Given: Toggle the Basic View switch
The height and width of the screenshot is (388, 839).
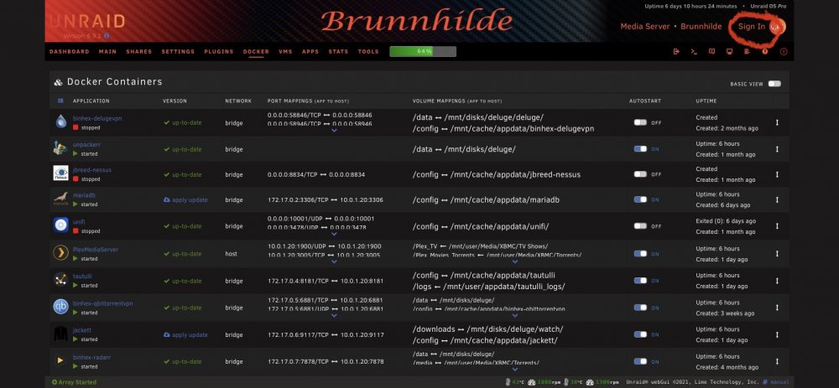Looking at the screenshot, I should point(774,84).
